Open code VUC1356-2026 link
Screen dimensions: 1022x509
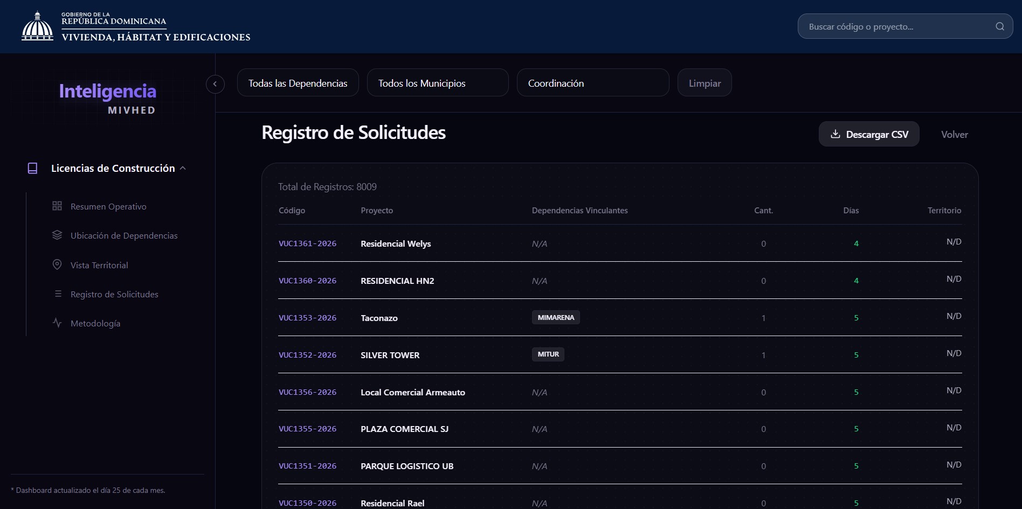tap(307, 392)
